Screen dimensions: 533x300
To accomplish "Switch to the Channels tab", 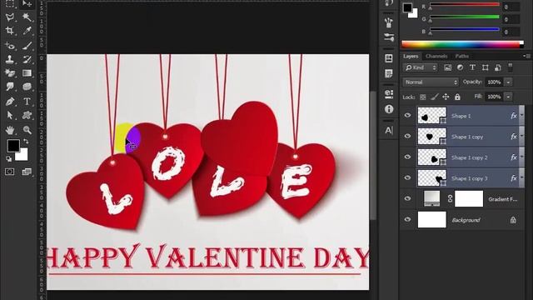I will coord(436,56).
